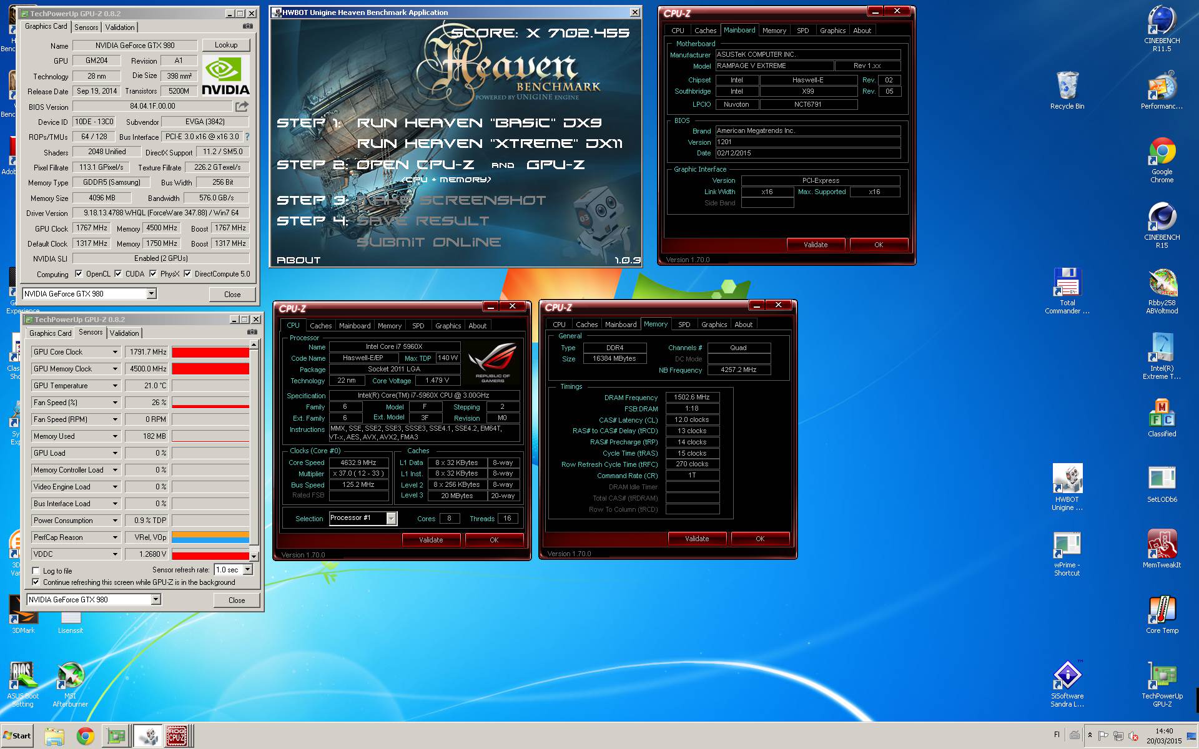Screen dimensions: 1199x749
Task: Switch to Validation tab in top GPU-Z window
Action: click(120, 27)
